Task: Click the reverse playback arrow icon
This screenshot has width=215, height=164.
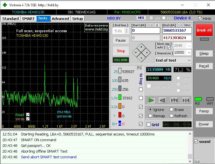Action: point(162,100)
